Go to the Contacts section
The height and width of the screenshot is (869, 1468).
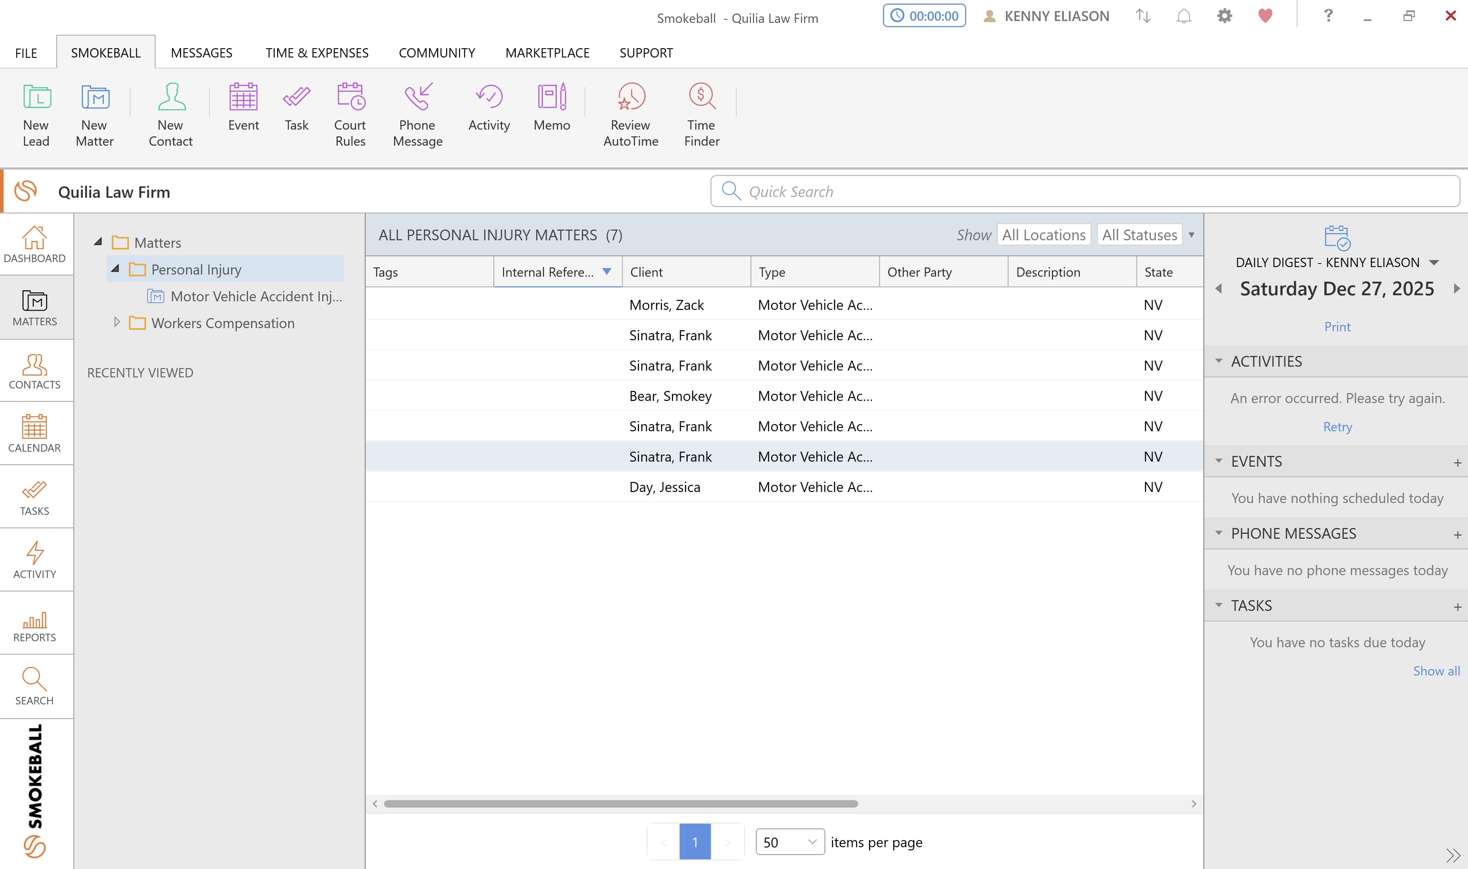tap(35, 372)
